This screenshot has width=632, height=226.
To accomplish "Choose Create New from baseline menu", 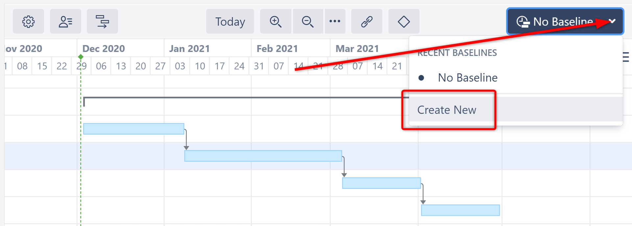I will coord(447,110).
